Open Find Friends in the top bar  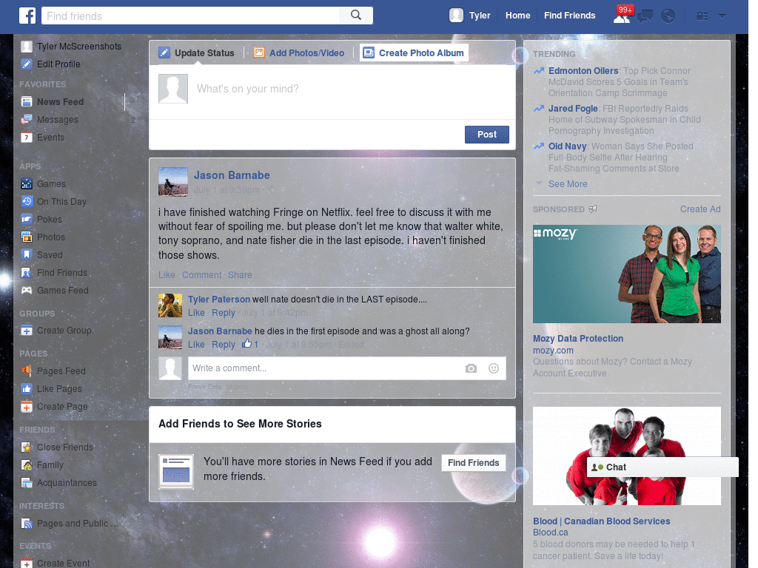coord(569,16)
